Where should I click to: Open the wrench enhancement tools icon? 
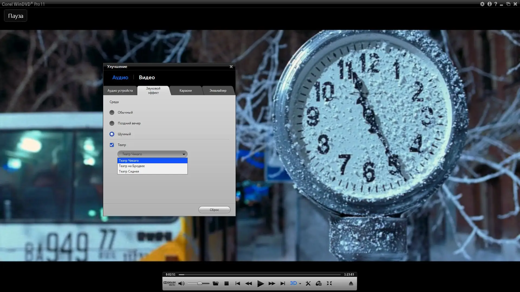tap(308, 283)
